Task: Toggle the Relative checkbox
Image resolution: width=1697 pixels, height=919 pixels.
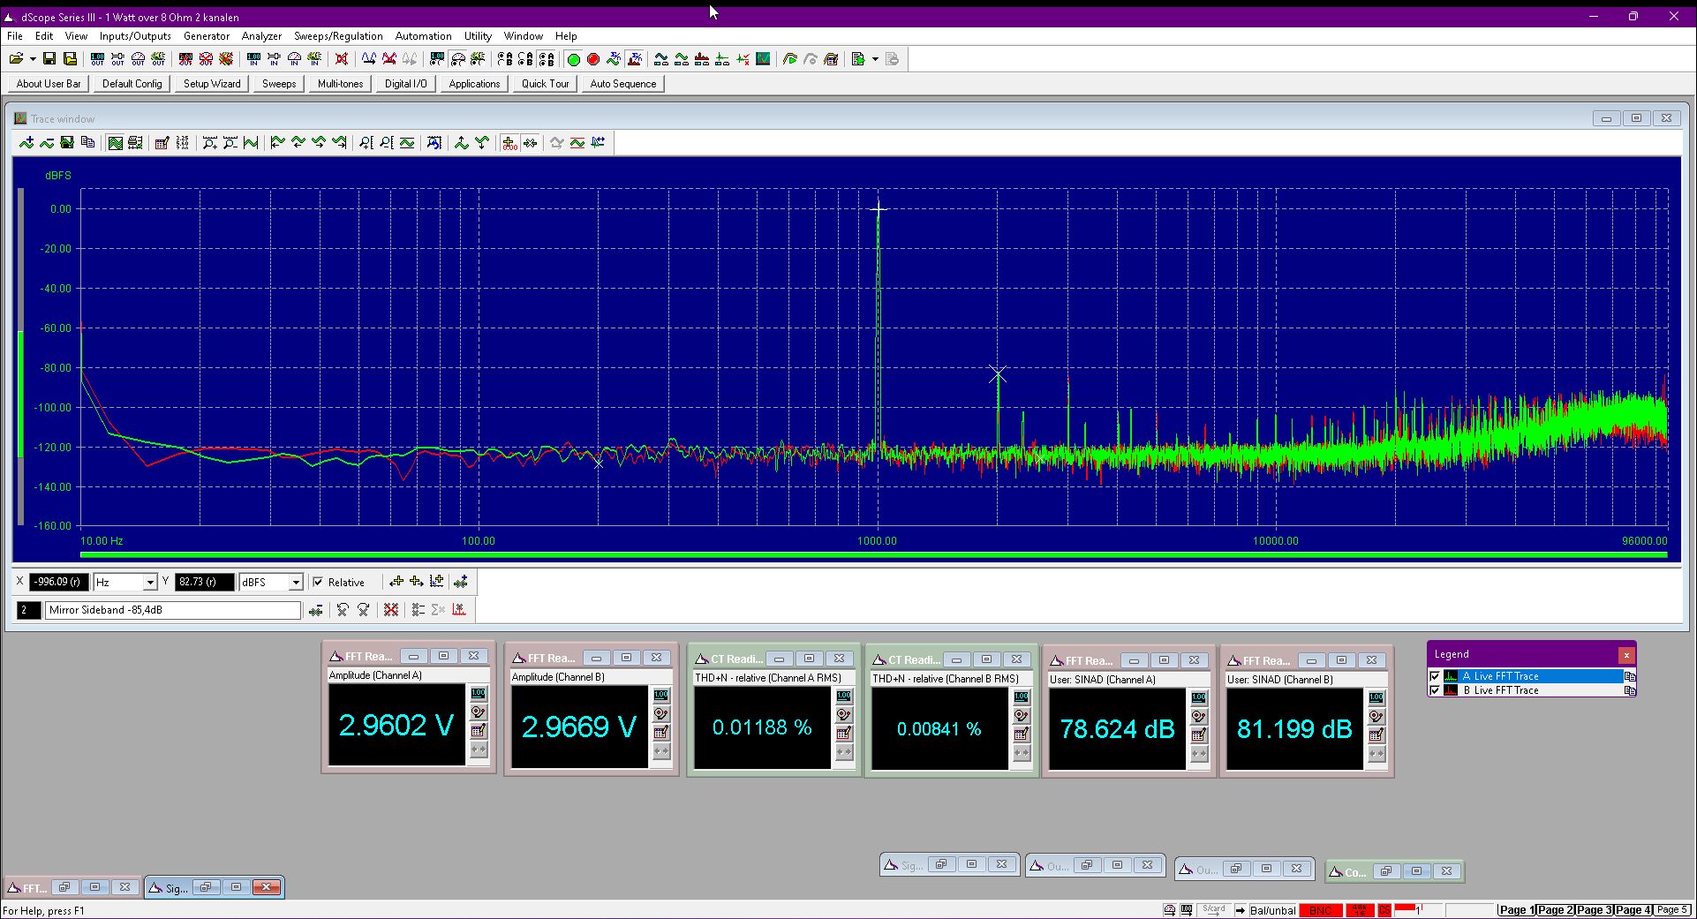Action: tap(319, 582)
